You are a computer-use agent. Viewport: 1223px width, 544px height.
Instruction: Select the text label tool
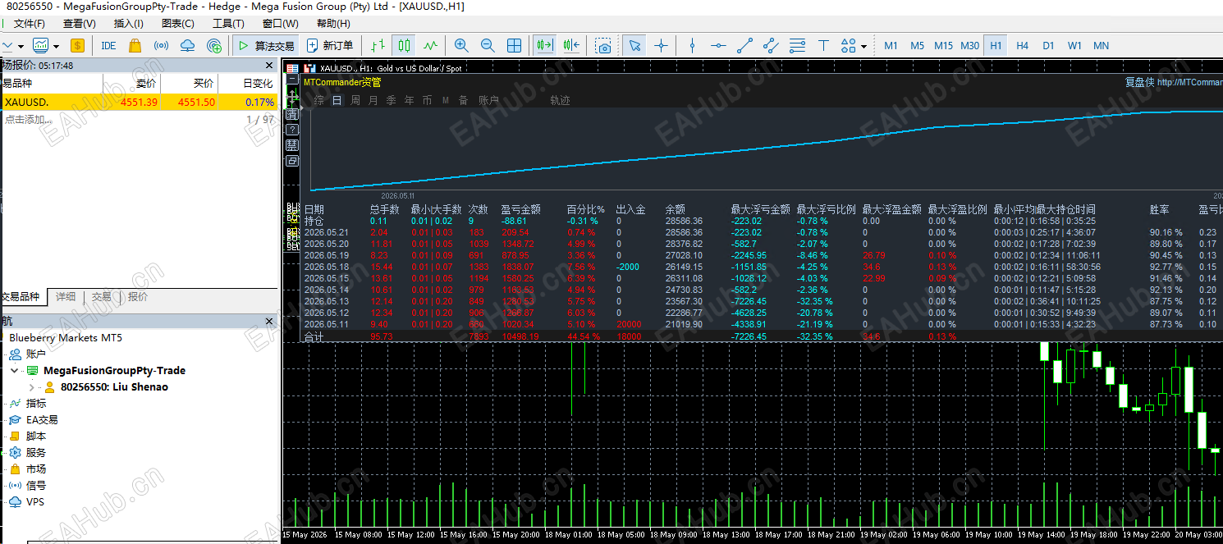(823, 46)
